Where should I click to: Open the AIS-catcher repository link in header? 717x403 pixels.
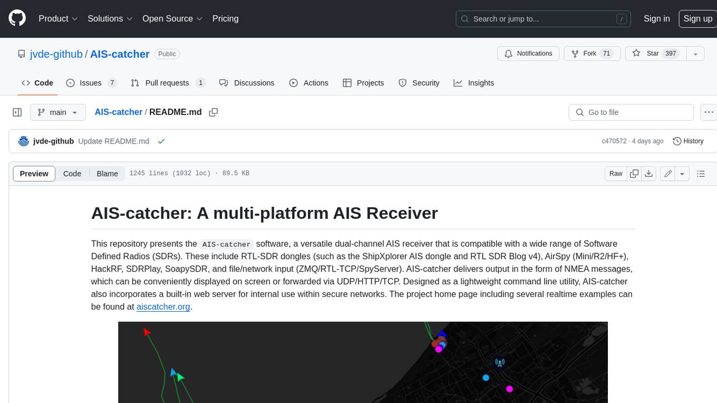point(120,54)
